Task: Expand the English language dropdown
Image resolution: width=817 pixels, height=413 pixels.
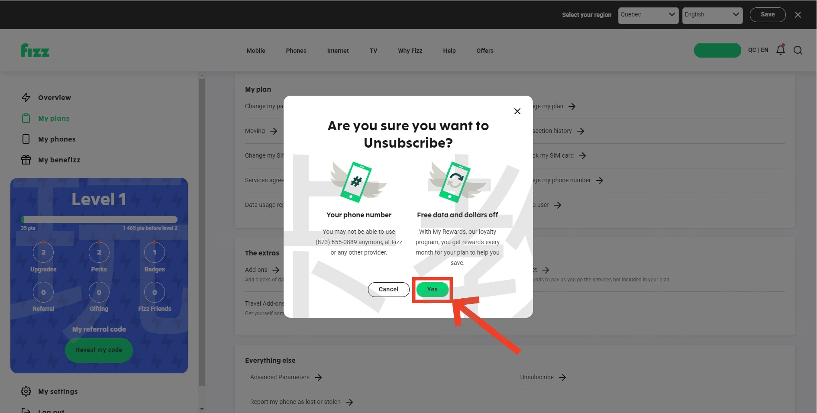Action: [x=712, y=15]
